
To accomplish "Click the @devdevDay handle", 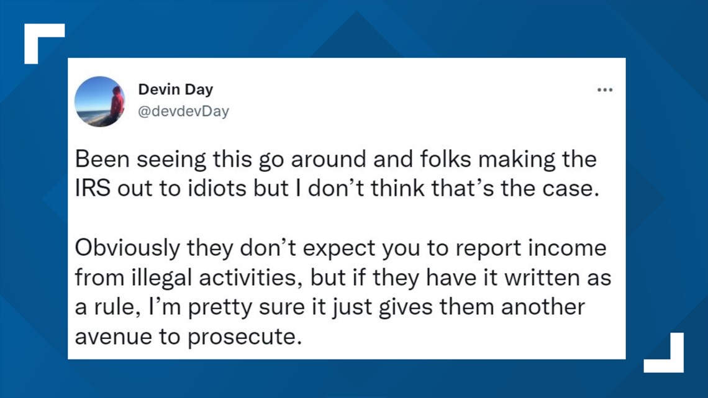I will pyautogui.click(x=183, y=111).
